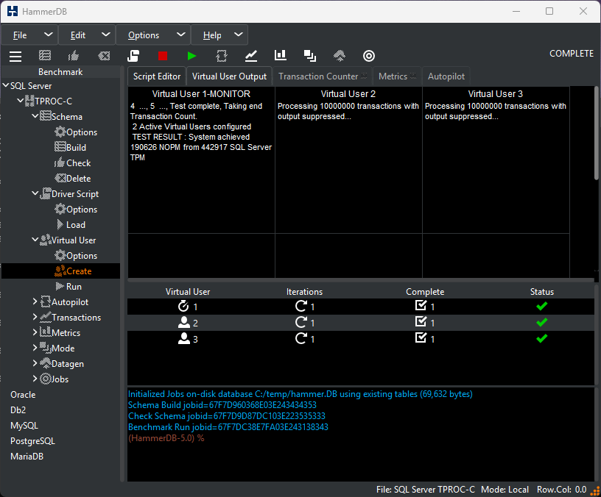
Task: Switch to the Autopilot tab
Action: coord(446,76)
